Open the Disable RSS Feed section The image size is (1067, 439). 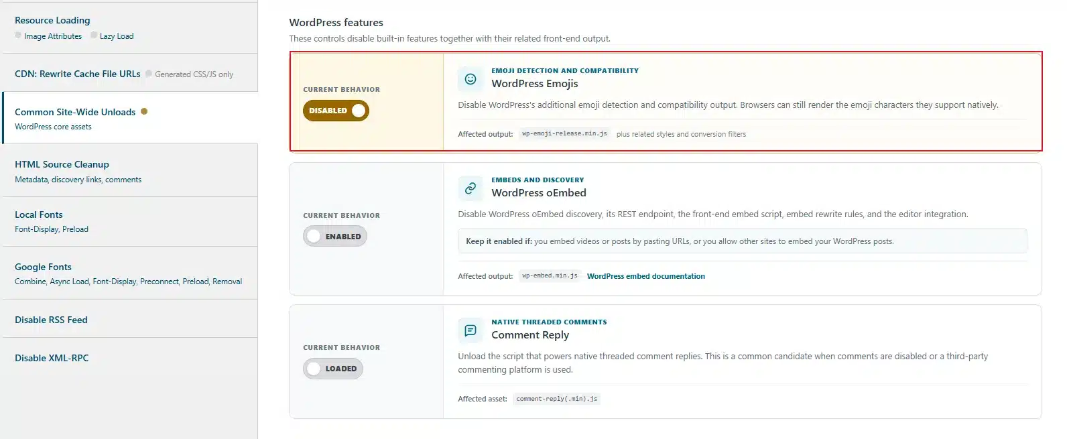coord(51,320)
